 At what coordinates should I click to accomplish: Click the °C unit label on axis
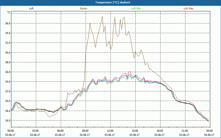tap(9, 12)
